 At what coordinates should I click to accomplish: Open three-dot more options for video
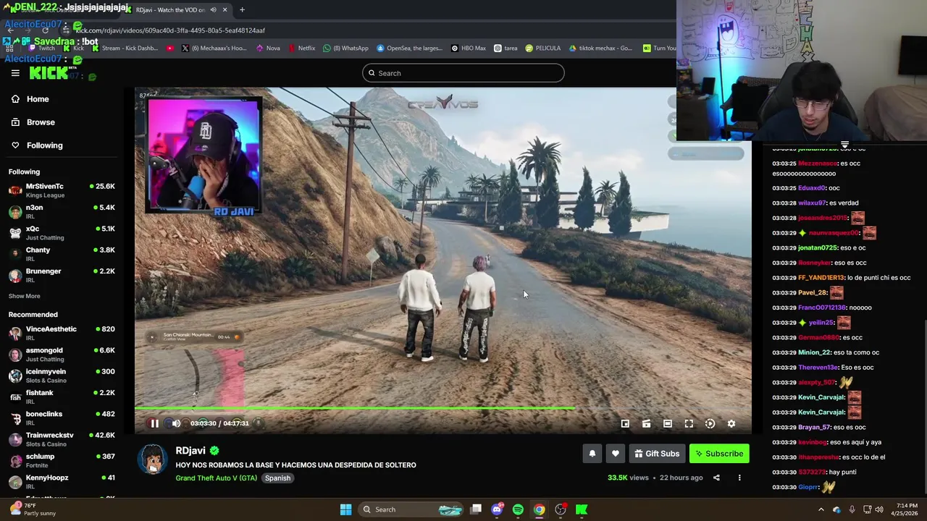pyautogui.click(x=739, y=478)
